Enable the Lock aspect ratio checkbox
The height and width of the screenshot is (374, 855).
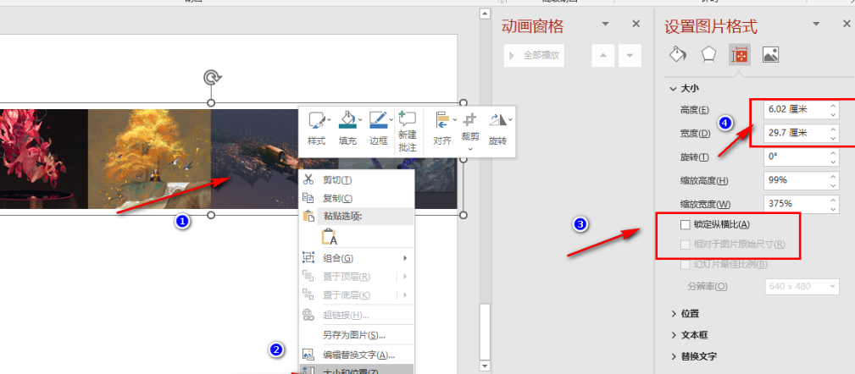(x=686, y=225)
